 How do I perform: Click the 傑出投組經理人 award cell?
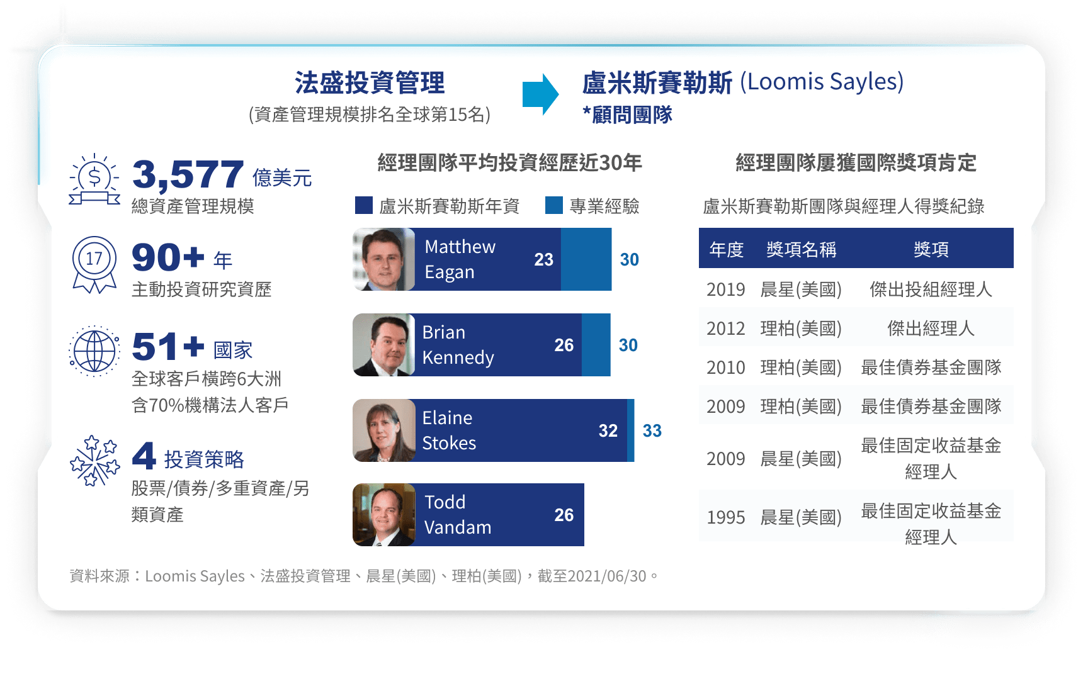[931, 289]
